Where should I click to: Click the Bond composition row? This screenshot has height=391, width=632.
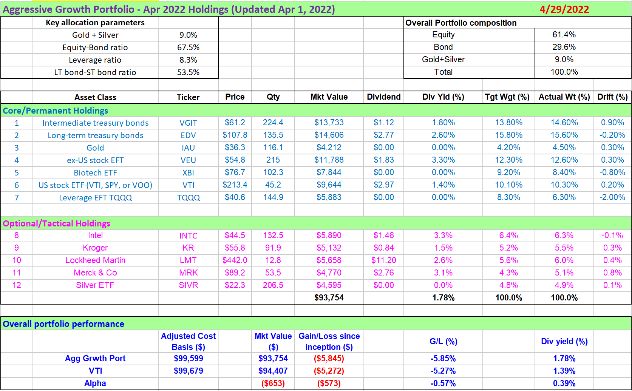click(443, 47)
